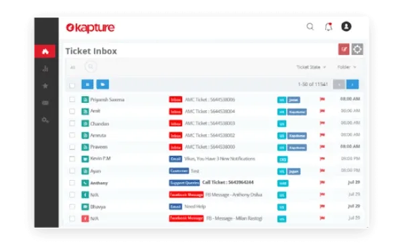Click the blue list action button
The width and height of the screenshot is (403, 252).
click(x=87, y=85)
